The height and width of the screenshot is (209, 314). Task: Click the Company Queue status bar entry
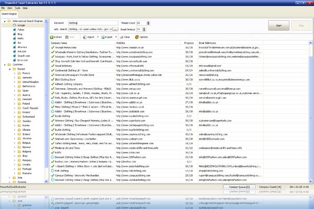(239, 187)
